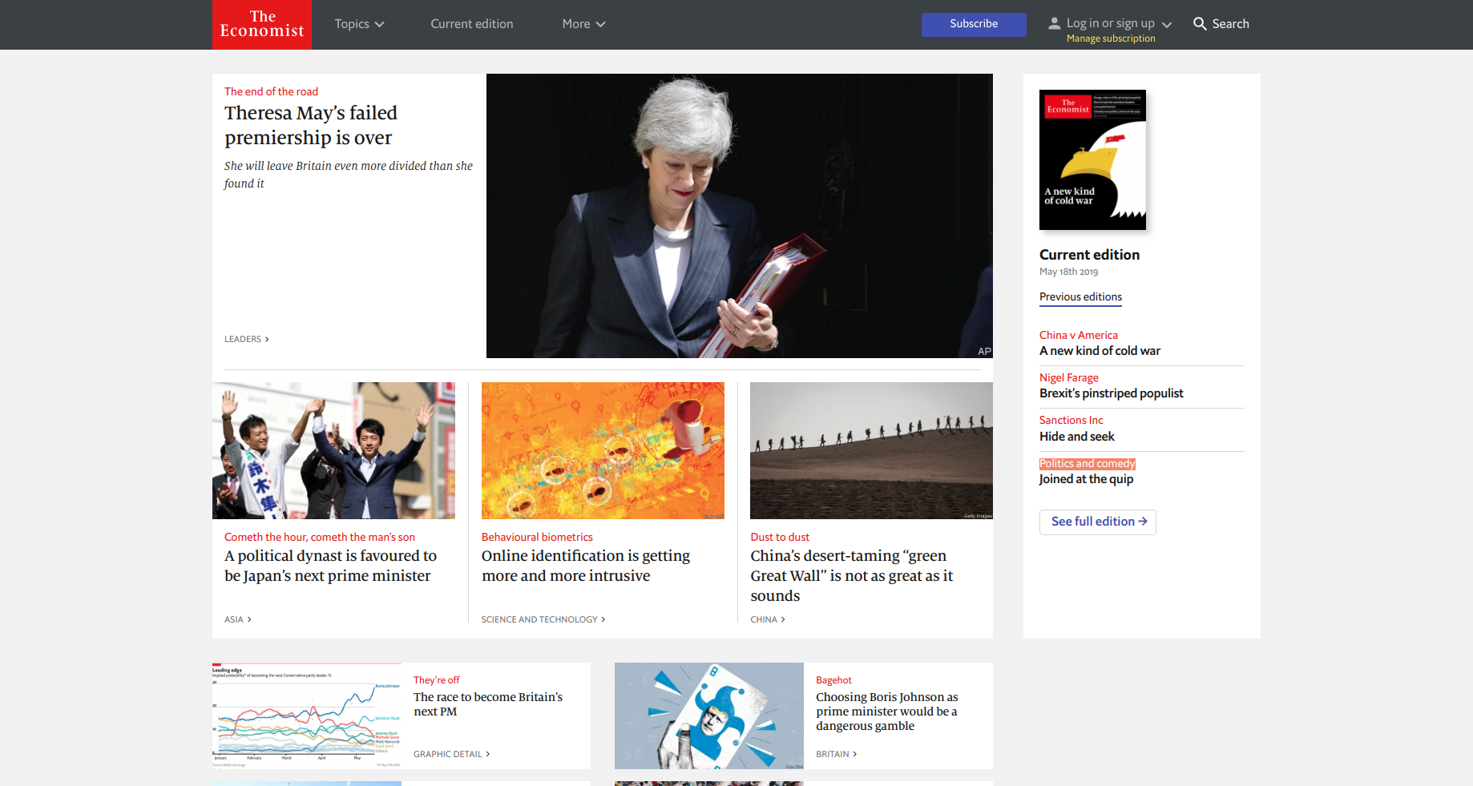Click the Politics and comedy highlighted label
The width and height of the screenshot is (1473, 786).
tap(1087, 464)
